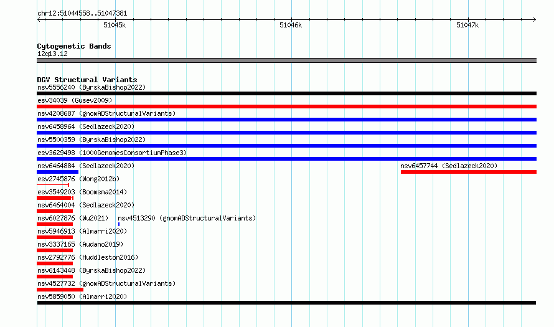Open esv3629498 (1000GenomesConsortiumPhase3) label

pyautogui.click(x=112, y=153)
